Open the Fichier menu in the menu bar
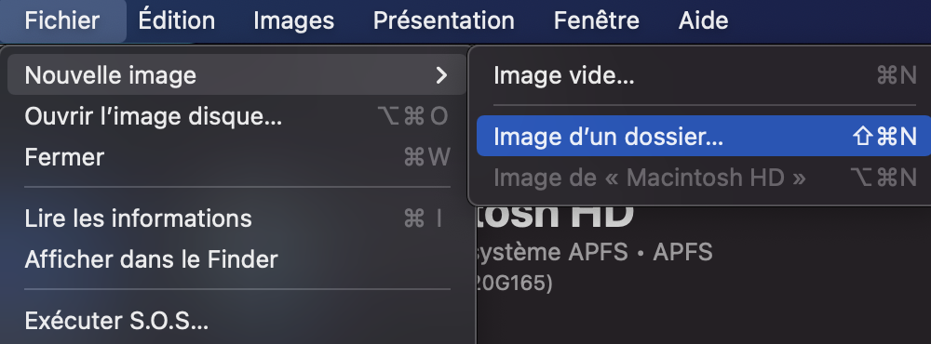 pyautogui.click(x=62, y=20)
